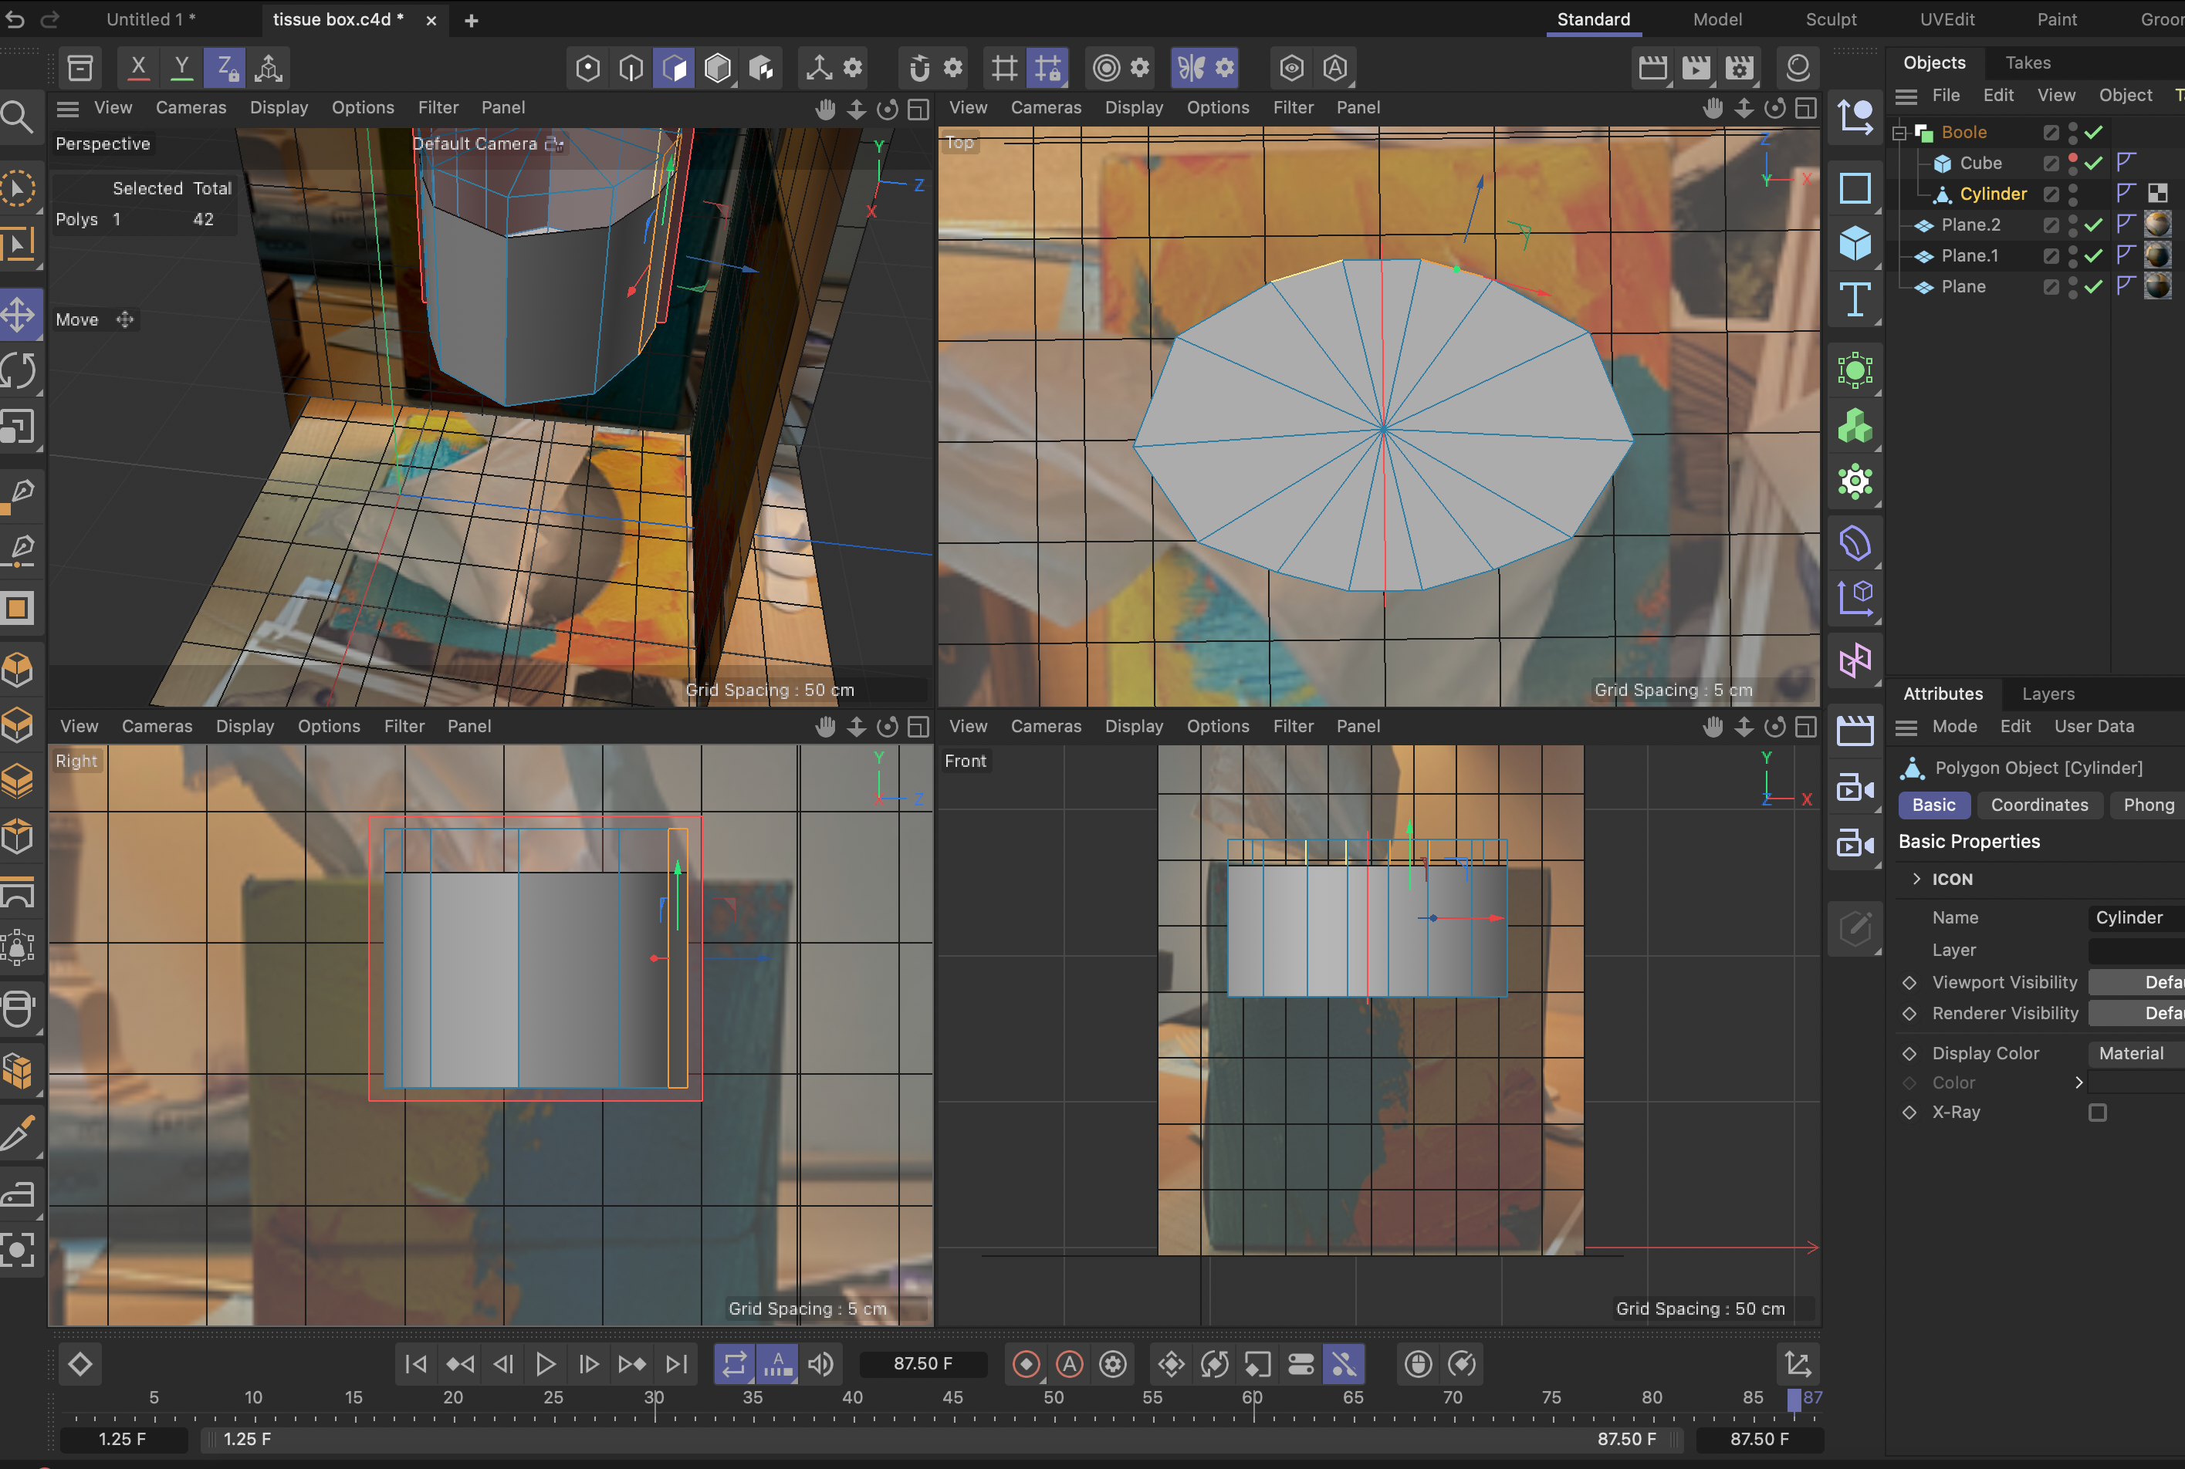Render the active viewport
The height and width of the screenshot is (1469, 2185).
(1654, 66)
